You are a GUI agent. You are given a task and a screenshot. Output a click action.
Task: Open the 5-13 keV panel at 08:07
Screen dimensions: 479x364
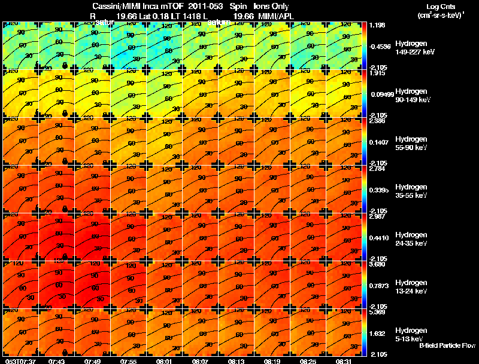click(201, 333)
